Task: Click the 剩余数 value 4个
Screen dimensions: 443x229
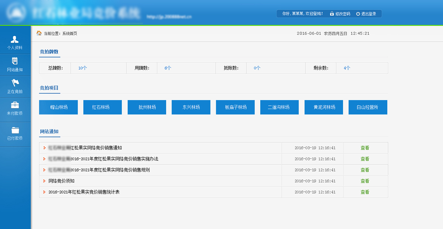Action: click(347, 68)
